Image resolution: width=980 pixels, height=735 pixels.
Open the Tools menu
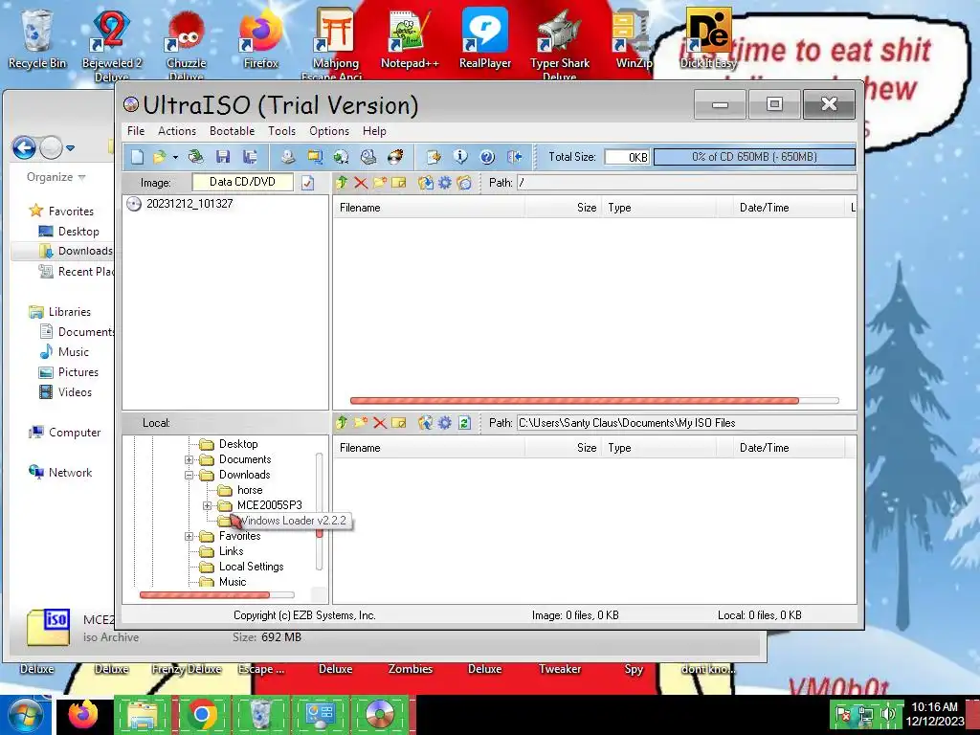click(x=282, y=131)
